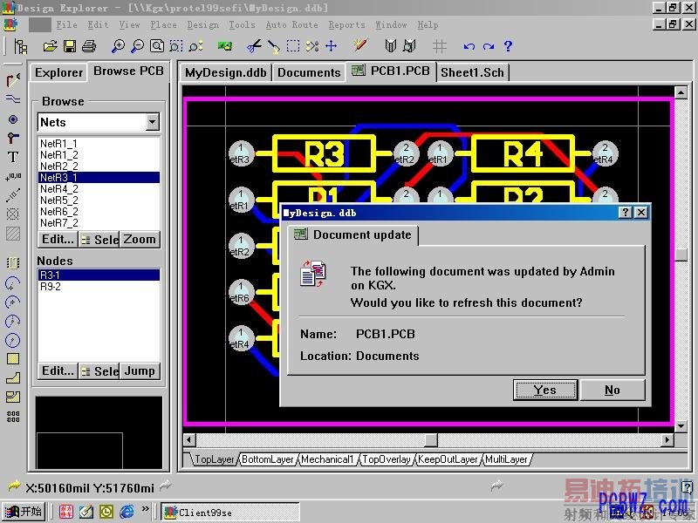Viewport: 698px width, 523px height.
Task: Click the Zoom button under the Nets list
Action: (140, 239)
